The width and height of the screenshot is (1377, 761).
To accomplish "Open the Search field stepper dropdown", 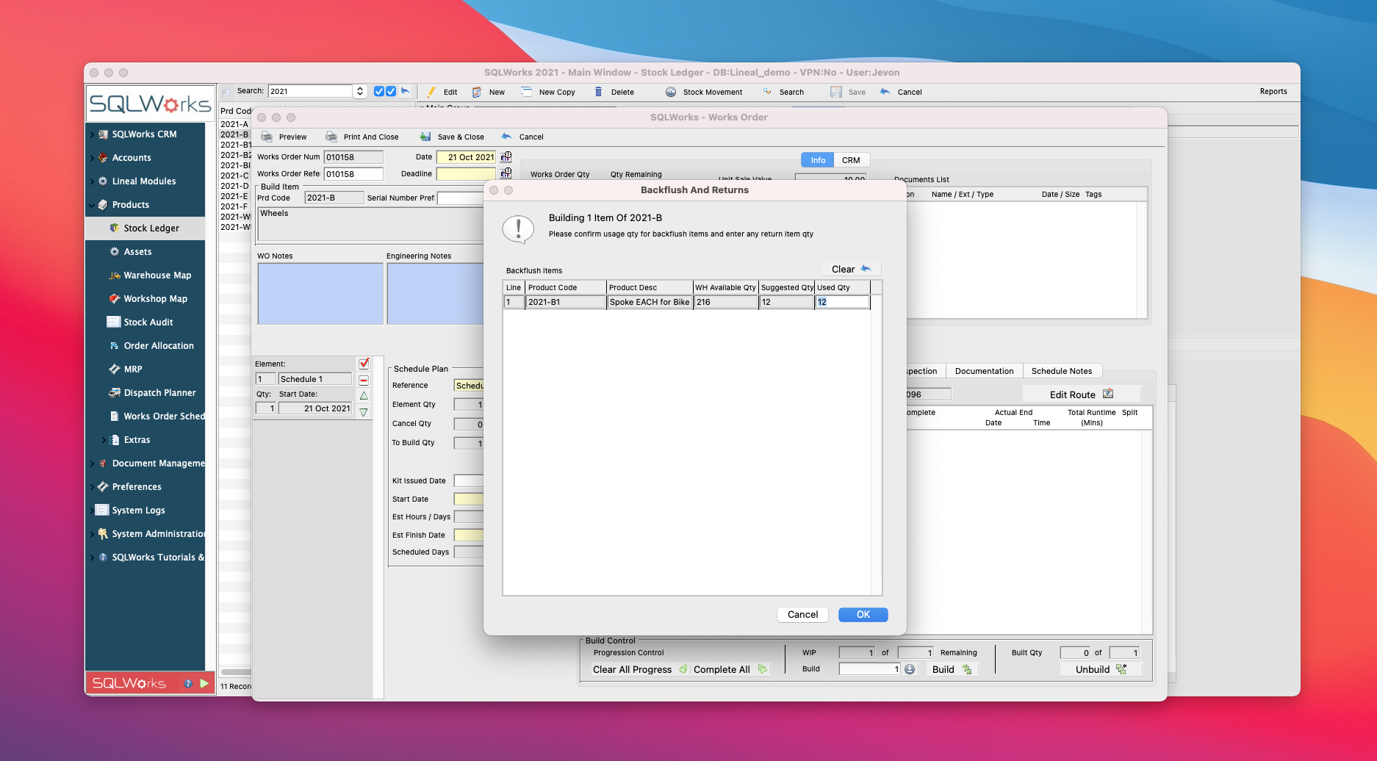I will point(360,91).
